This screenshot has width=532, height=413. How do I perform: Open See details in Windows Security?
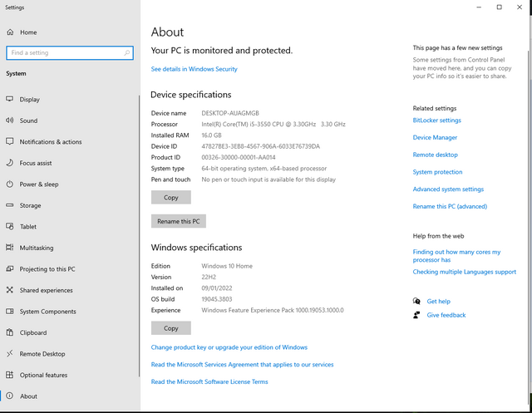(194, 69)
